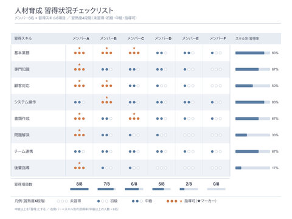292x219 pixels.
Task: Select the 書類作成 row label
Action: pos(22,119)
